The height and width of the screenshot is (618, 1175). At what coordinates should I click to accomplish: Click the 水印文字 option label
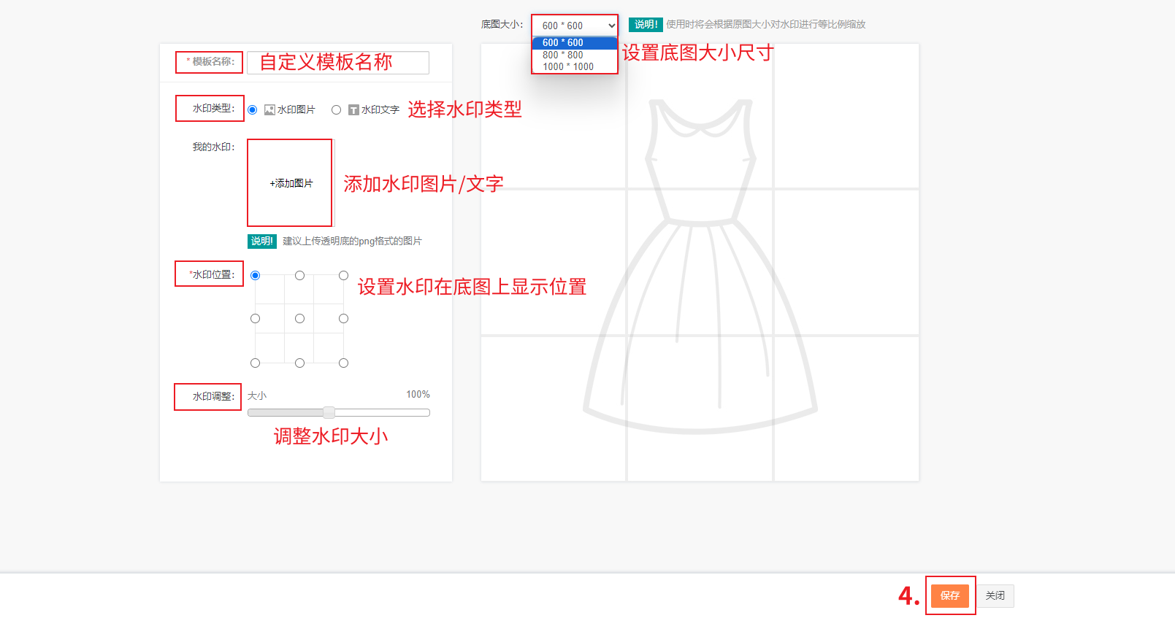pos(380,110)
